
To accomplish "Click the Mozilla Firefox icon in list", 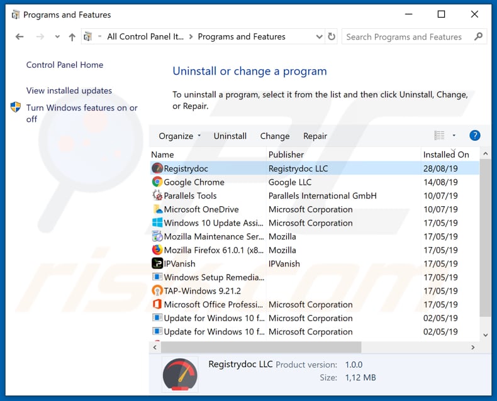I will 157,250.
